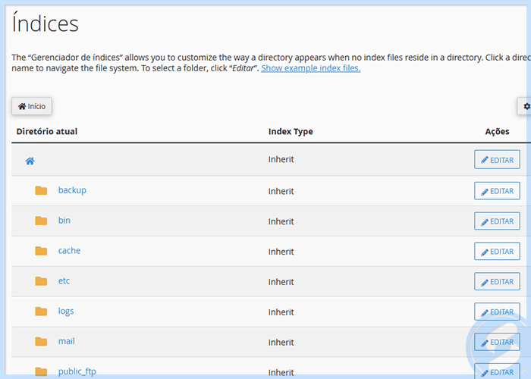531x379 pixels.
Task: Click the Inherit value in the bin row
Action: 281,221
